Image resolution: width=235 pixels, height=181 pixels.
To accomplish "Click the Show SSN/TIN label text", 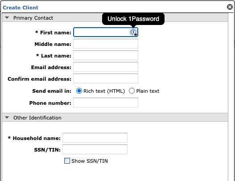I will click(90, 161).
